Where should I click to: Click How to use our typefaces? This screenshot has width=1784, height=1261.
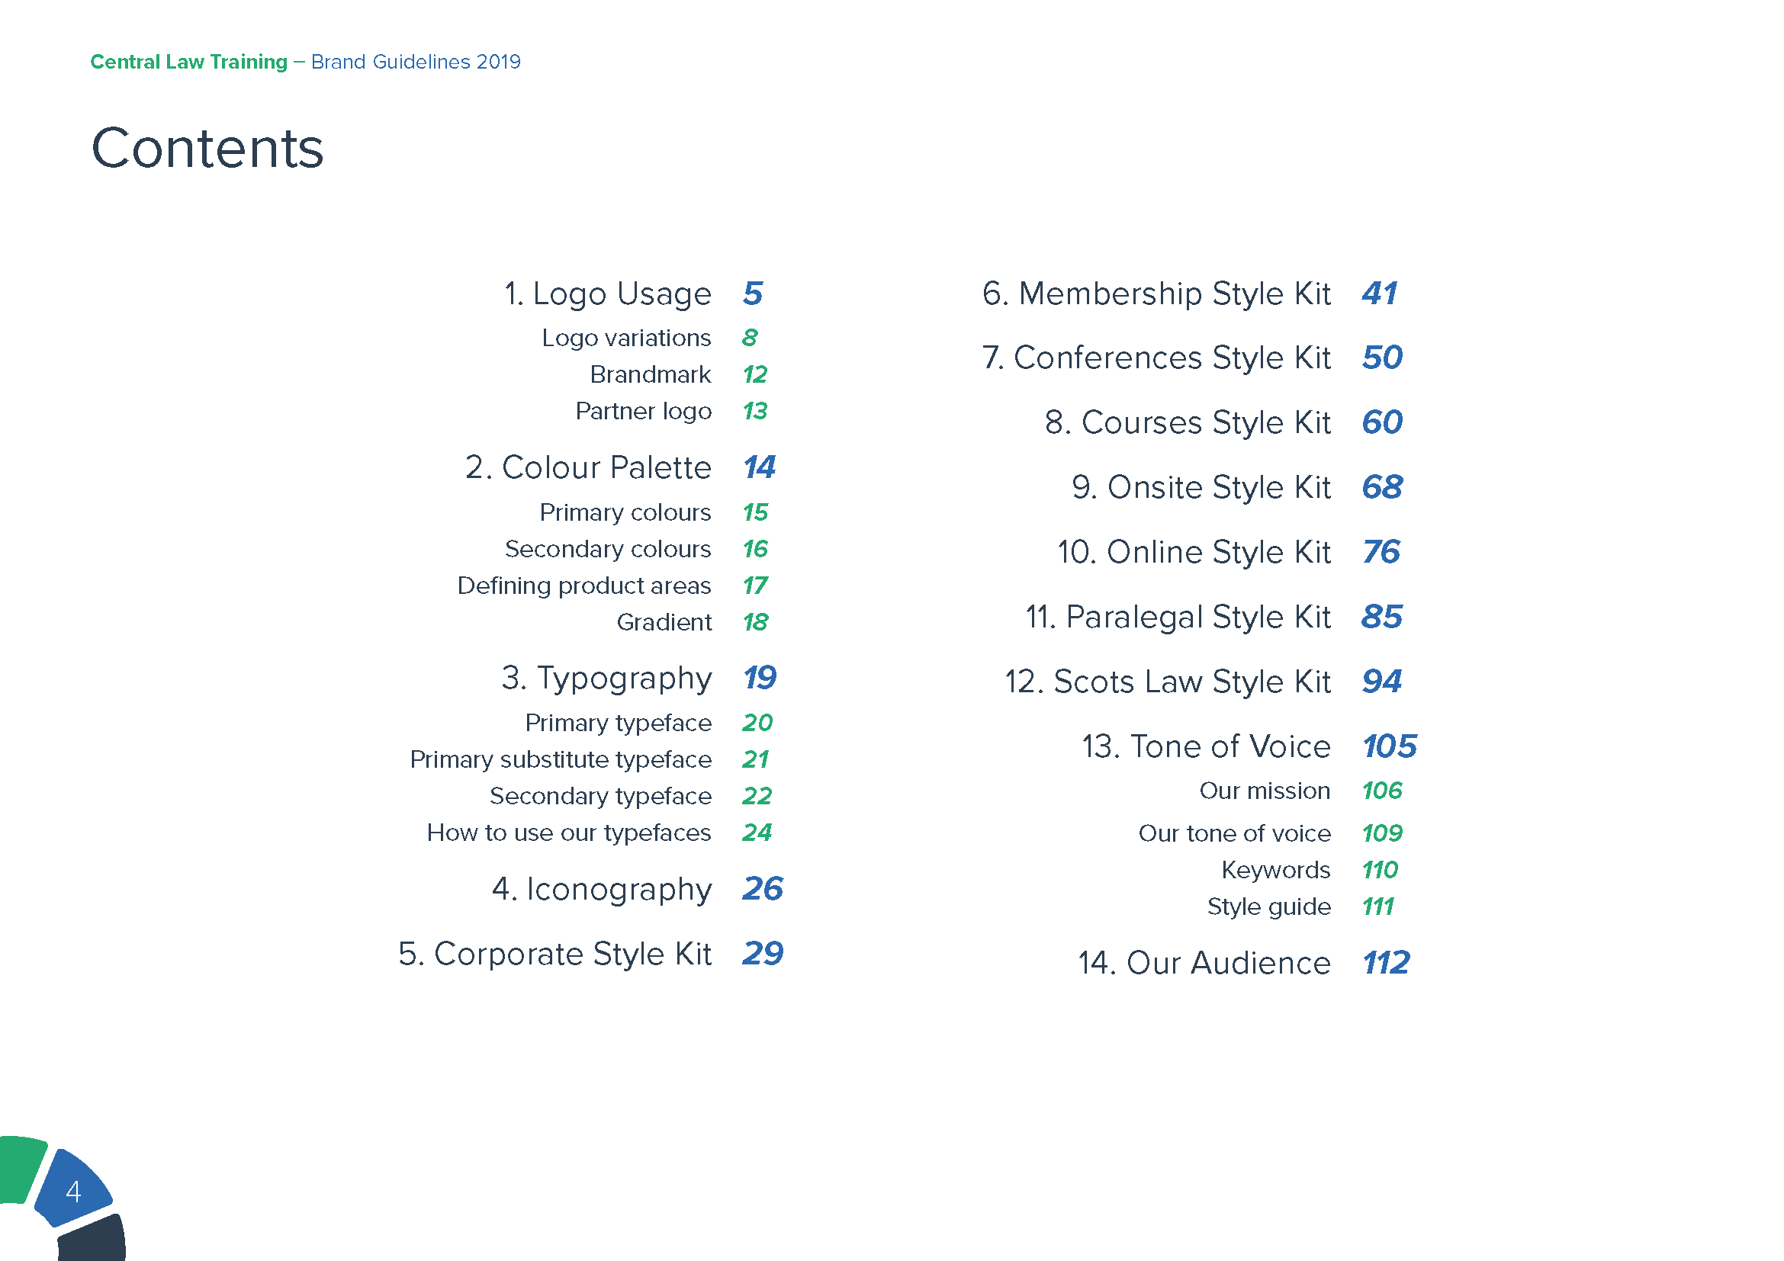tap(568, 833)
